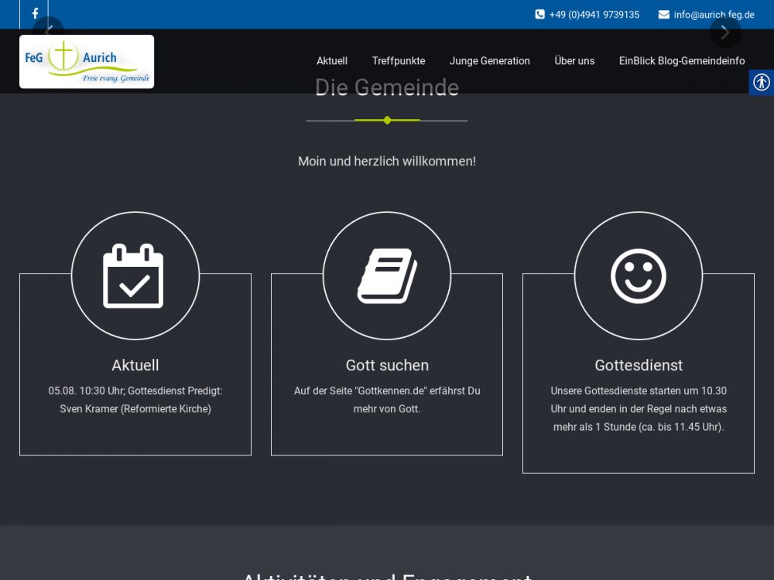774x580 pixels.
Task: Expand the Junge Generation menu
Action: point(490,61)
